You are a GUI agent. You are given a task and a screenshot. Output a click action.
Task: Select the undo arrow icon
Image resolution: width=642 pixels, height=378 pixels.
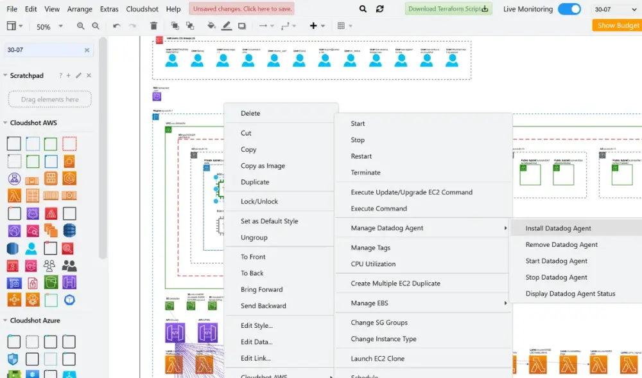coord(117,26)
